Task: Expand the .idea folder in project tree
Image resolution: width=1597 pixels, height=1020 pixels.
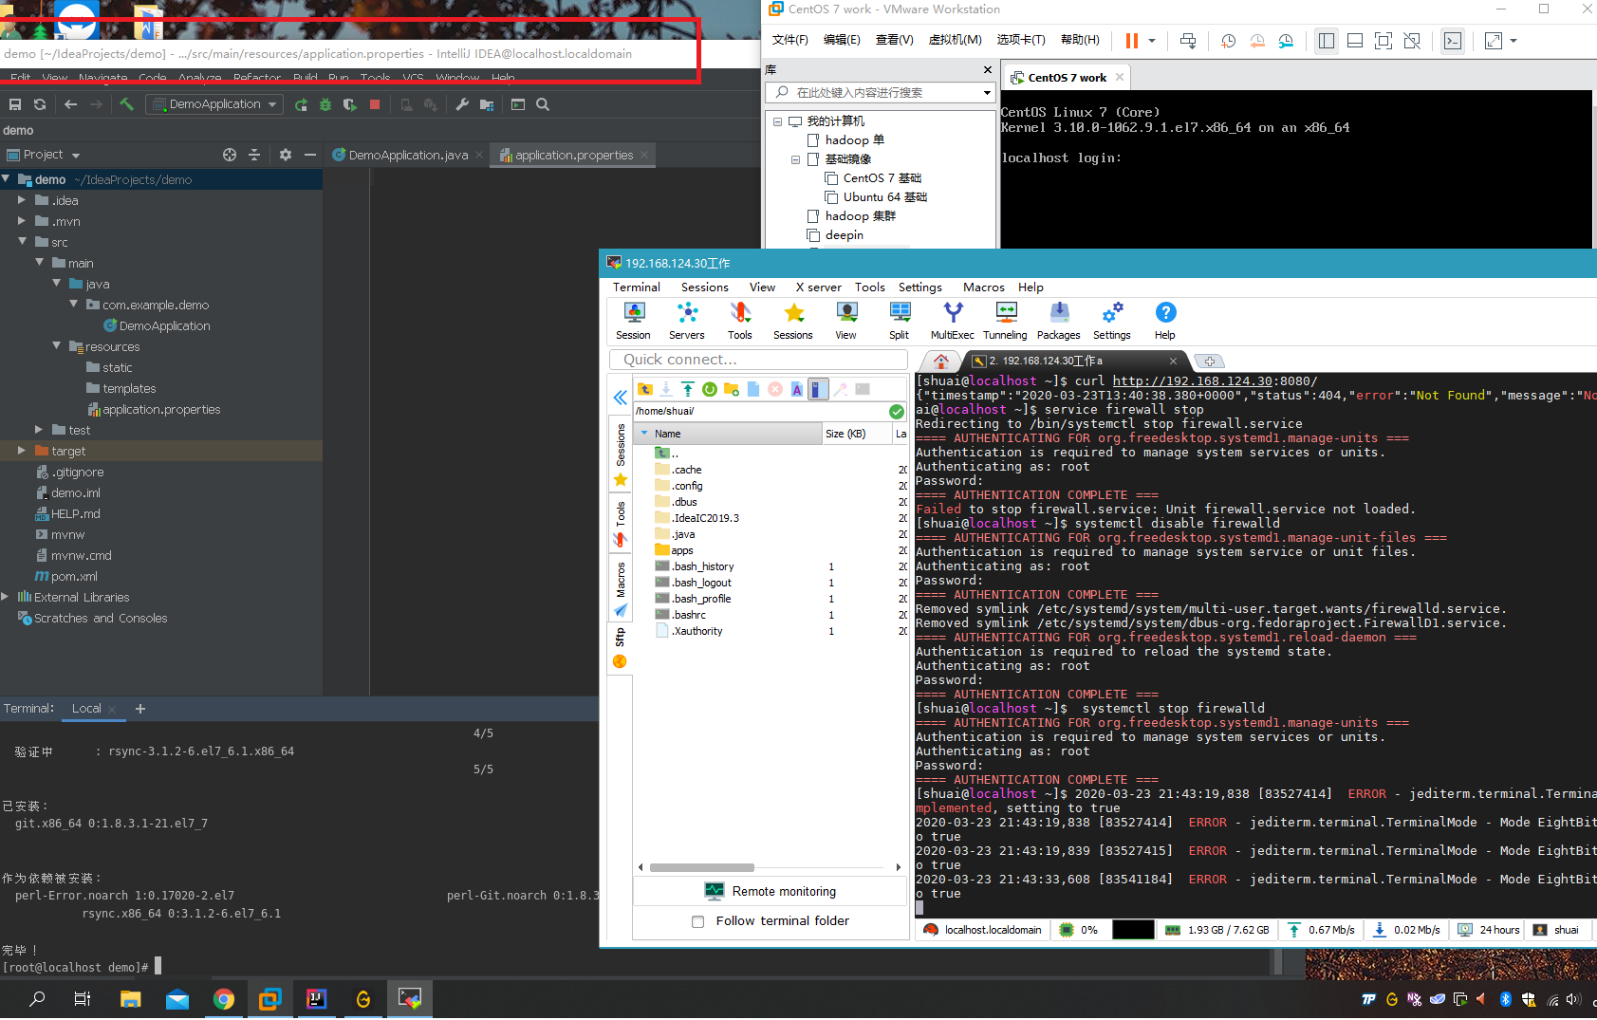Action: coord(22,200)
